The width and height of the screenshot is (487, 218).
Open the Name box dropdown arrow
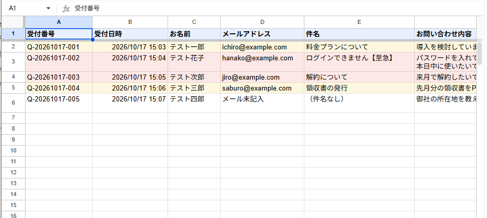point(48,8)
